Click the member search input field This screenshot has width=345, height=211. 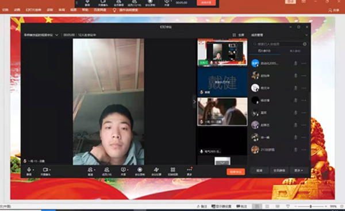click(279, 44)
